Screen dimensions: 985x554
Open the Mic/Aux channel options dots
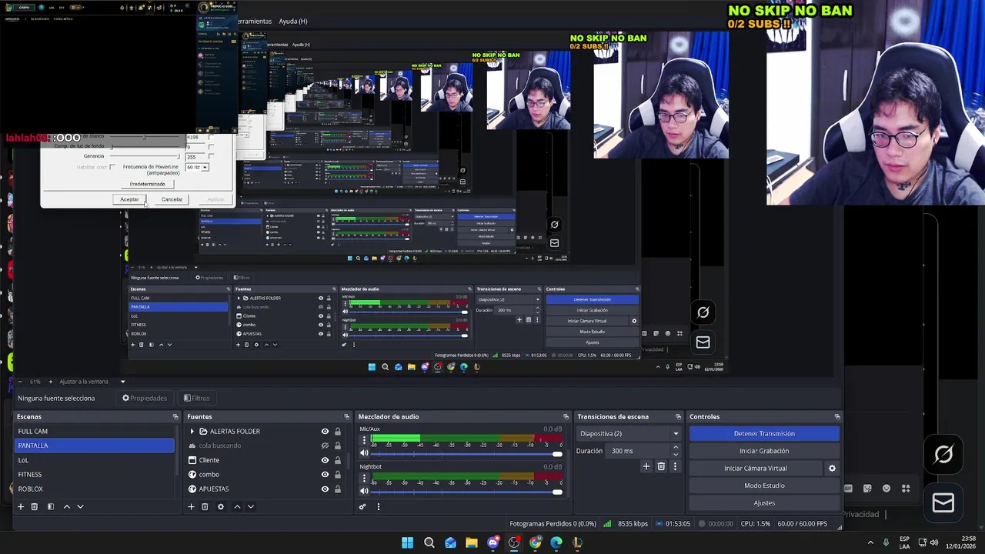pyautogui.click(x=365, y=441)
